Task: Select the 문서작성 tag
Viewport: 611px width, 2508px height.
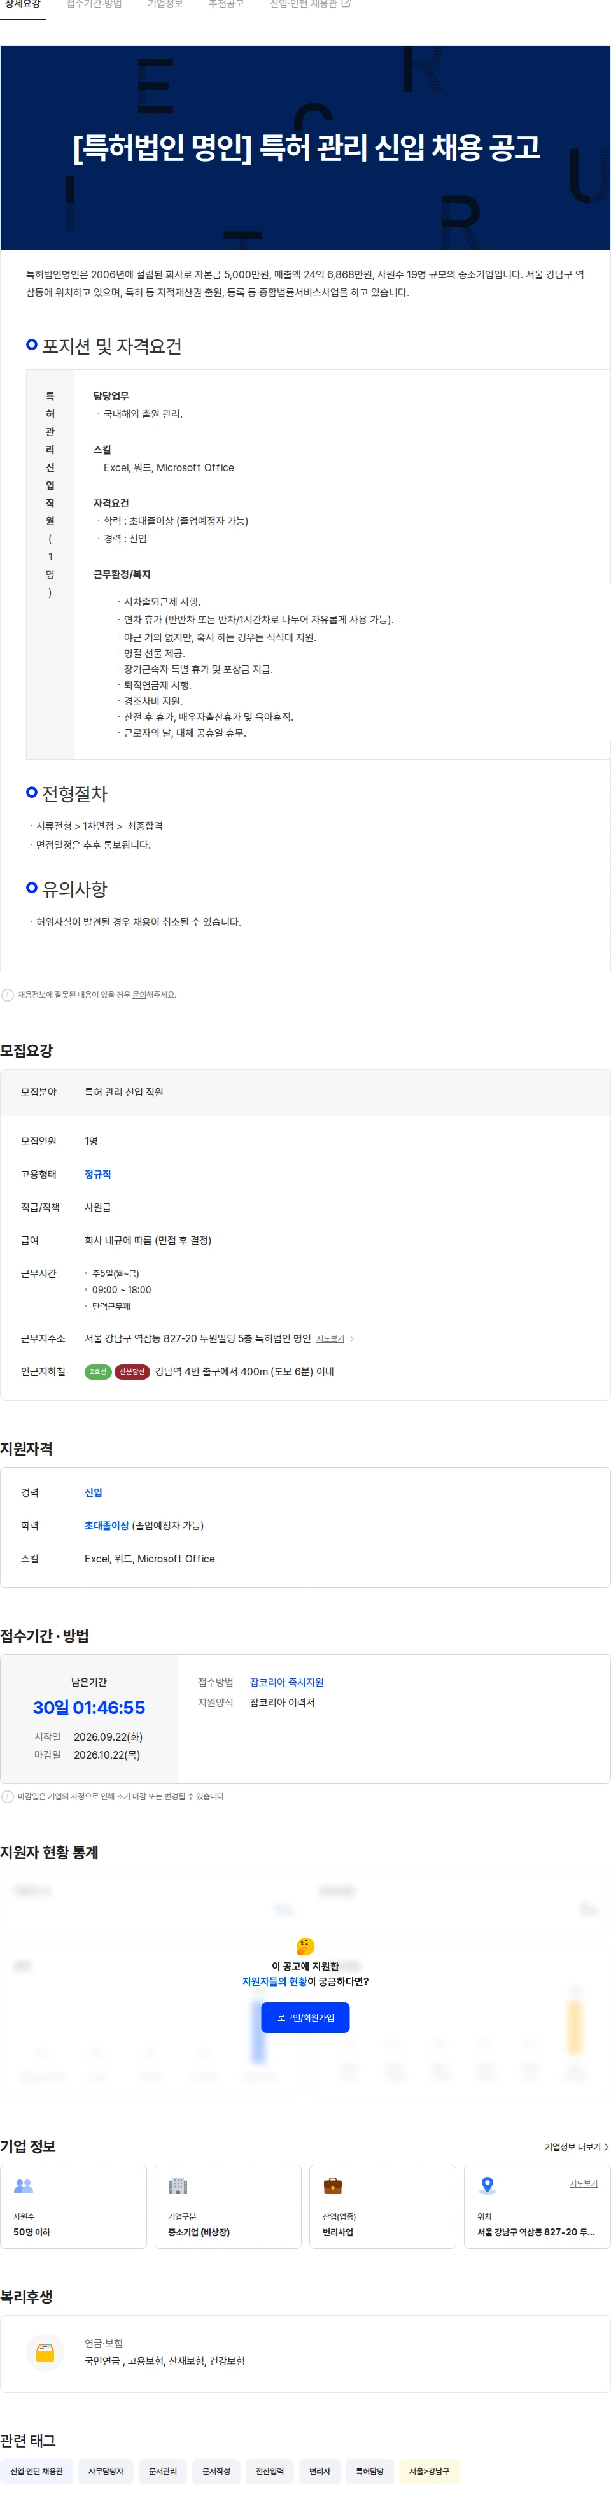Action: point(216,2471)
